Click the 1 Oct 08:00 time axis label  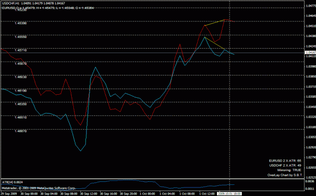tap(187, 194)
